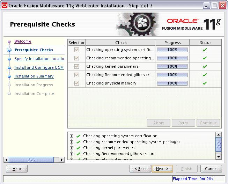The width and height of the screenshot is (228, 184).
Task: Click the Abort button
Action: point(159,123)
